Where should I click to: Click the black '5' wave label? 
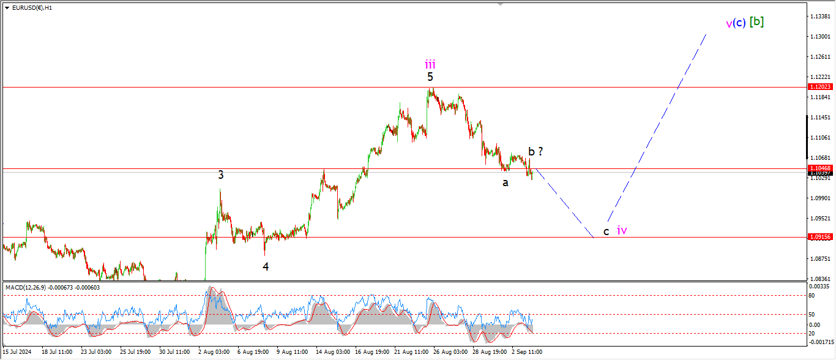(430, 77)
